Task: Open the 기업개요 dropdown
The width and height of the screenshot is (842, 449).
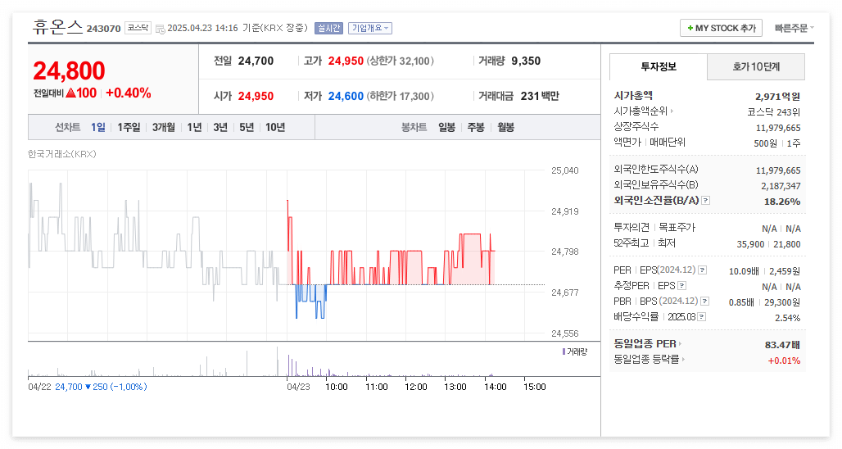Action: [370, 28]
